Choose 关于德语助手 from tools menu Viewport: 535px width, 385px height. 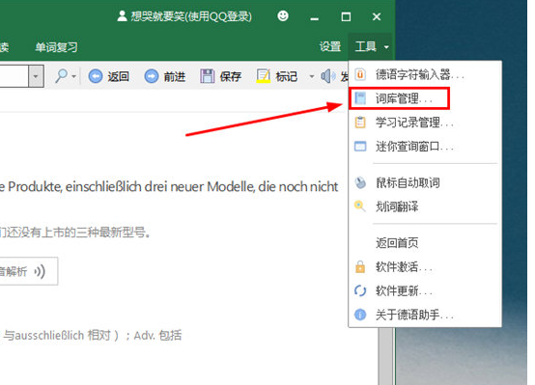coord(425,315)
